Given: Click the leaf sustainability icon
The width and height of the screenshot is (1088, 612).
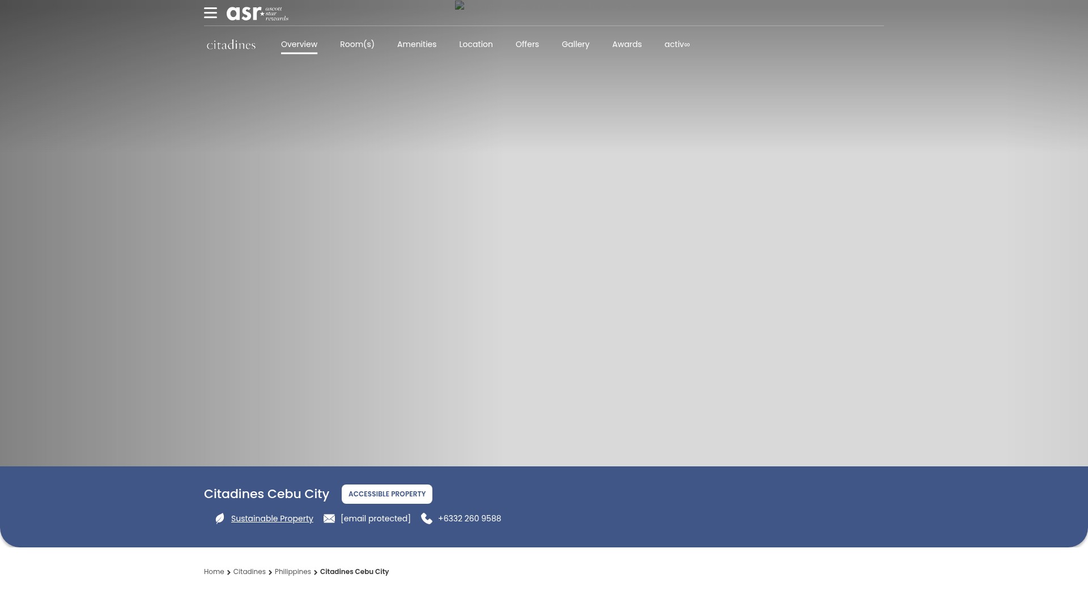Looking at the screenshot, I should click(220, 518).
